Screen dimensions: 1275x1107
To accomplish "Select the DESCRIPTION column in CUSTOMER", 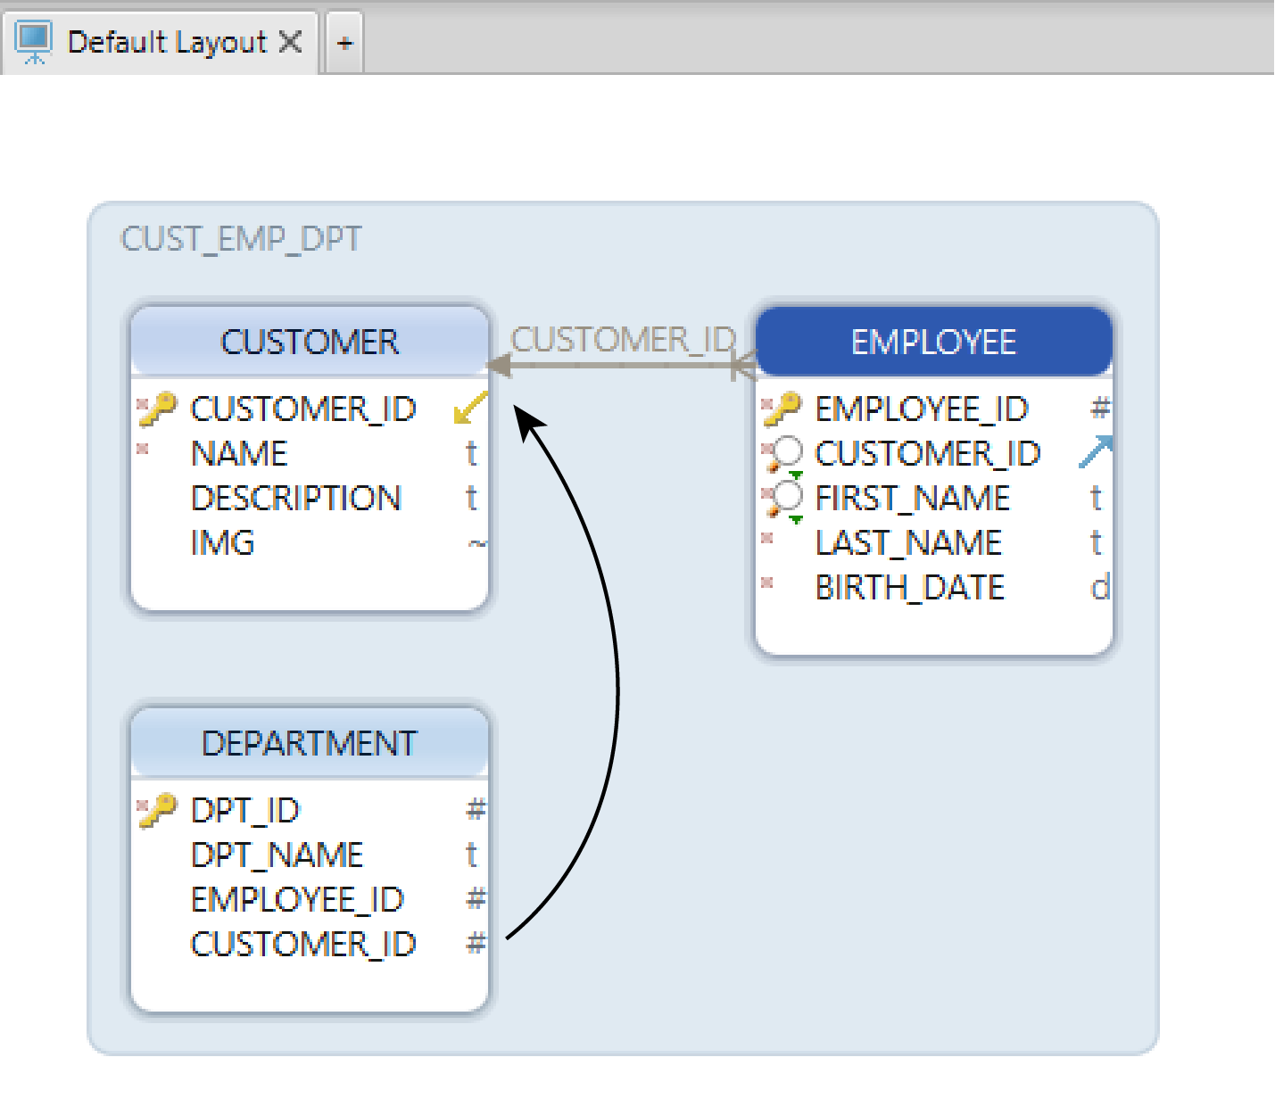I will pyautogui.click(x=296, y=499).
